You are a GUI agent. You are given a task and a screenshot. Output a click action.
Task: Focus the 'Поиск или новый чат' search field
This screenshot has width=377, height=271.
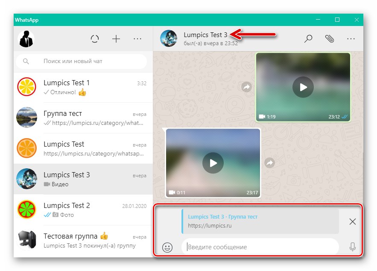pos(81,61)
